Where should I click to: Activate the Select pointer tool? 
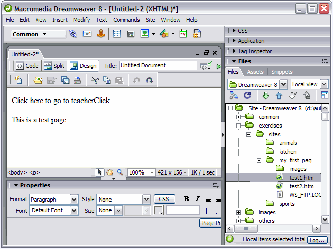click(100, 172)
